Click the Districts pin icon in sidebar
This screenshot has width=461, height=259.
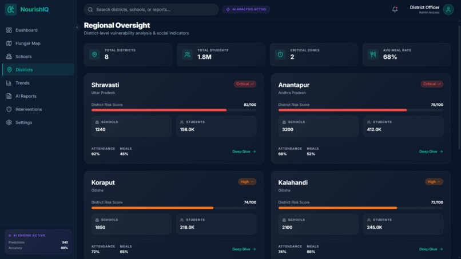point(9,70)
